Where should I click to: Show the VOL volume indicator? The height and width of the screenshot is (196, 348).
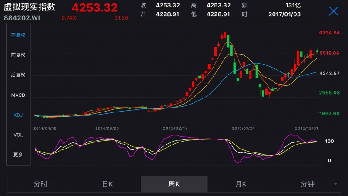[18, 135]
